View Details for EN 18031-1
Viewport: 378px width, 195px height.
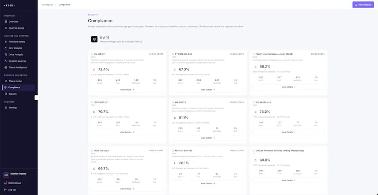pyautogui.click(x=127, y=90)
